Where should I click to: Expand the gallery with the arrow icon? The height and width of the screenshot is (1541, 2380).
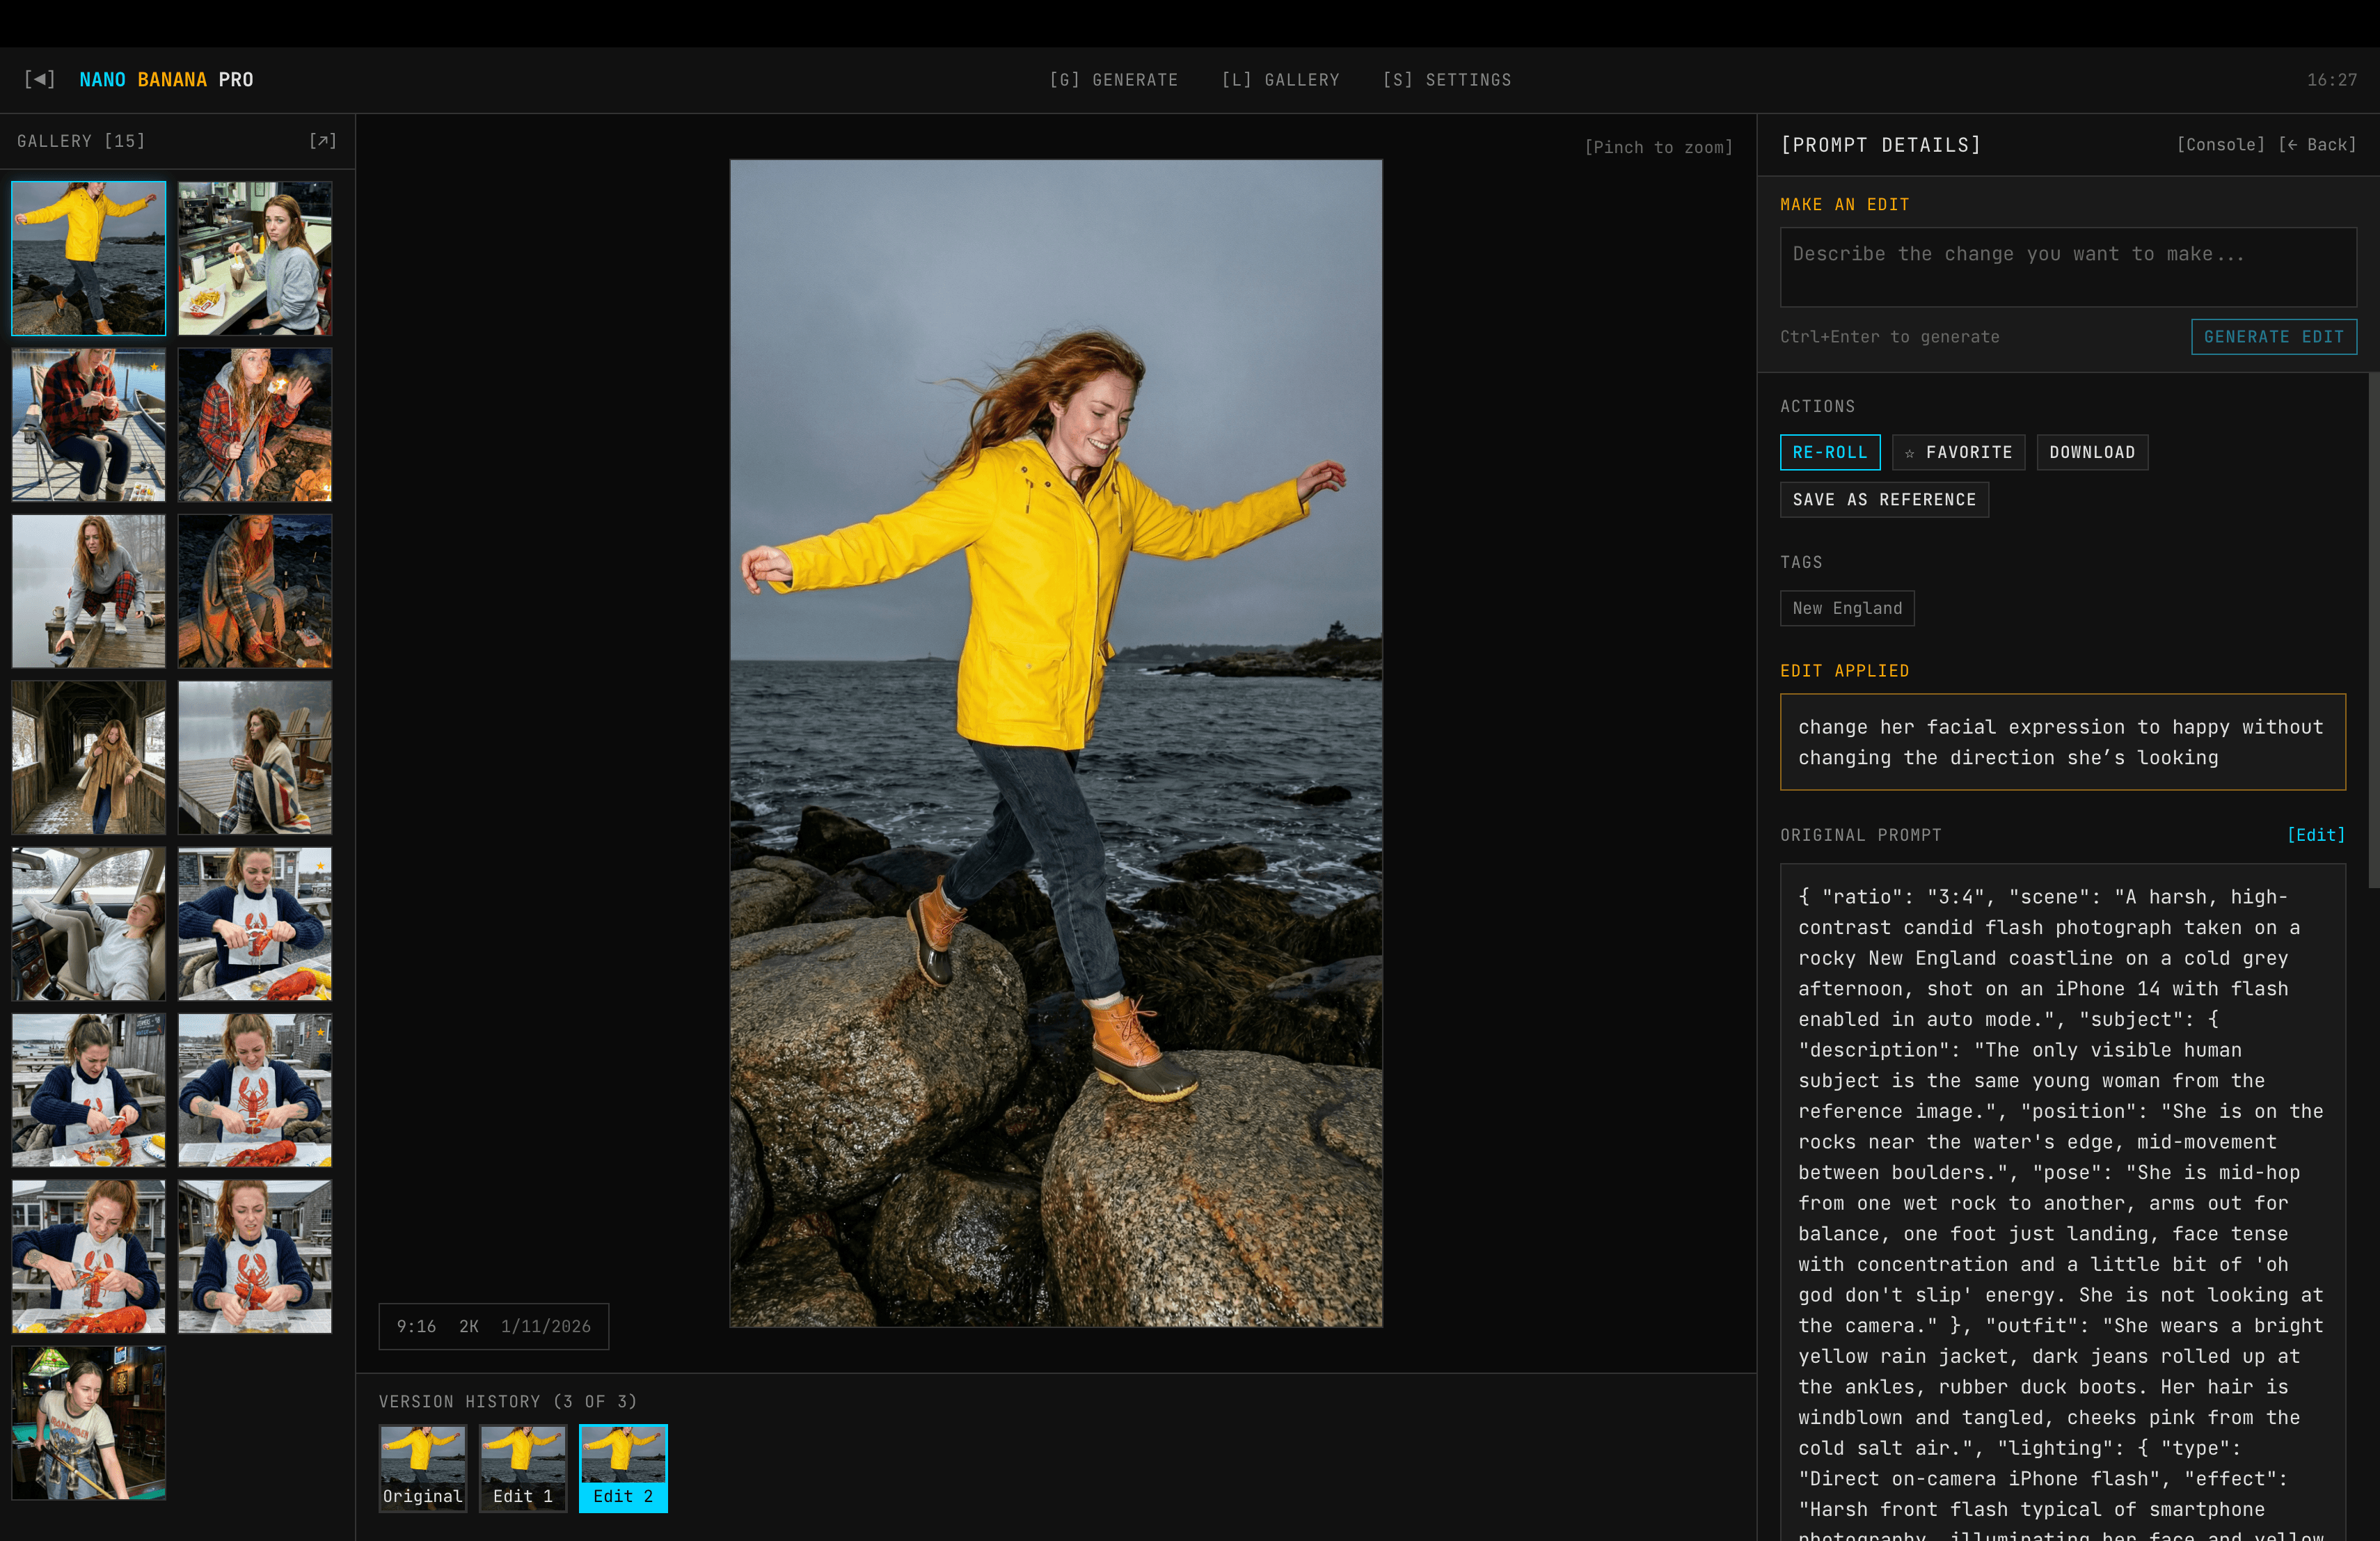coord(322,141)
